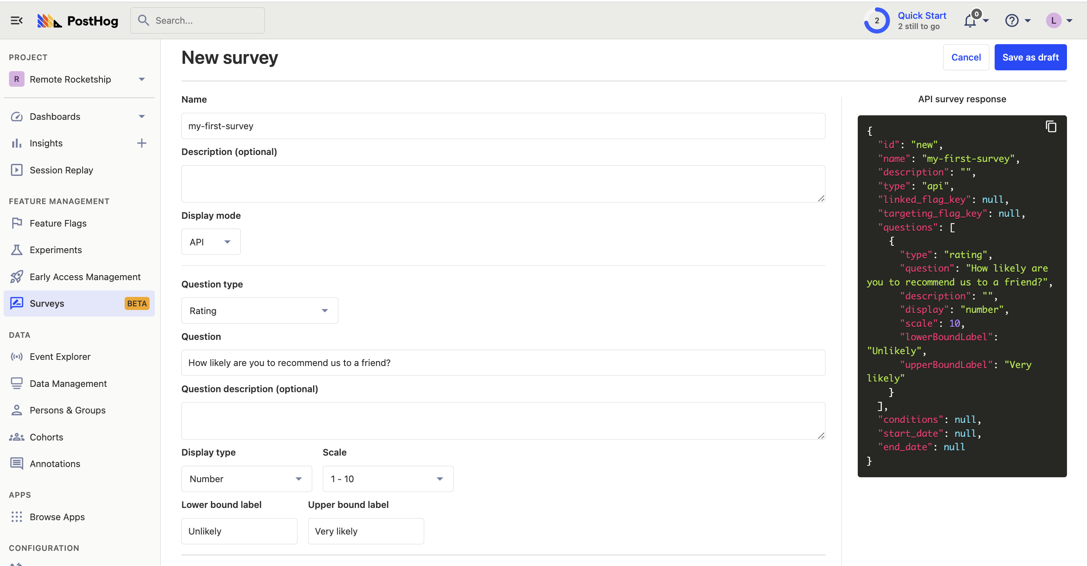Open the Experiments page
1087x566 pixels.
(56, 249)
